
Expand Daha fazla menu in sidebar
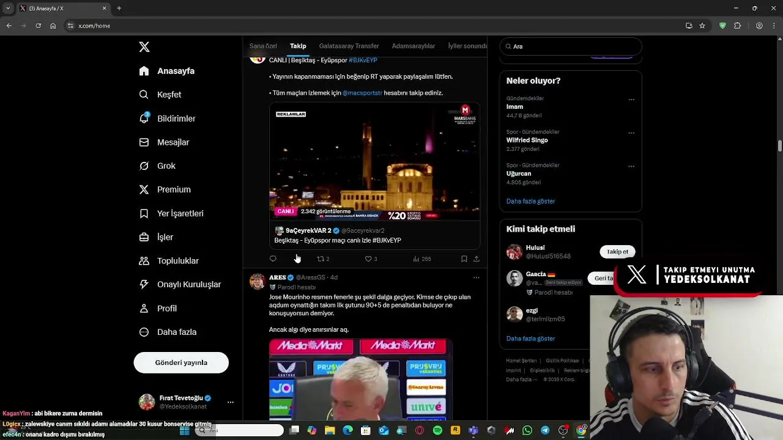pos(168,332)
